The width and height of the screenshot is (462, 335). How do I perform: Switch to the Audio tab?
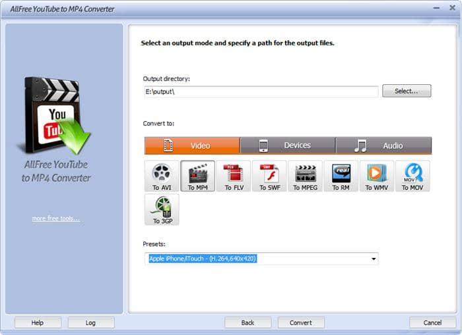pos(383,145)
